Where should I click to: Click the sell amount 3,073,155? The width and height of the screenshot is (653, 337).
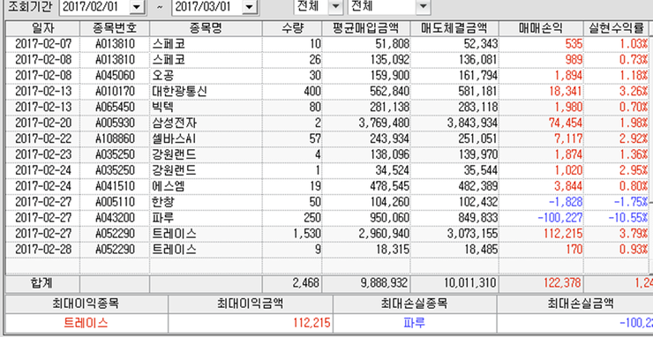point(472,234)
